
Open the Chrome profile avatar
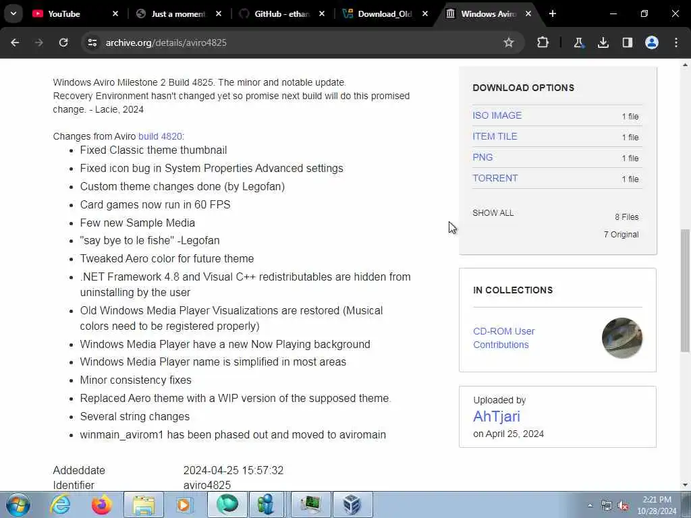tap(652, 42)
